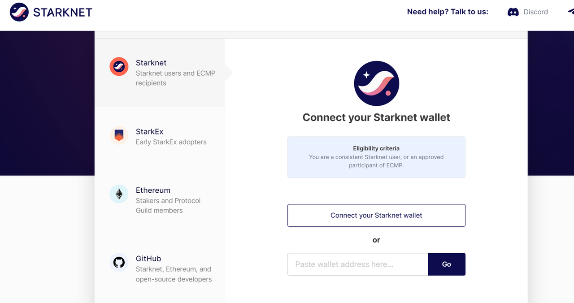Click the Need help? Talk to us text
This screenshot has width=574, height=303.
coord(448,12)
